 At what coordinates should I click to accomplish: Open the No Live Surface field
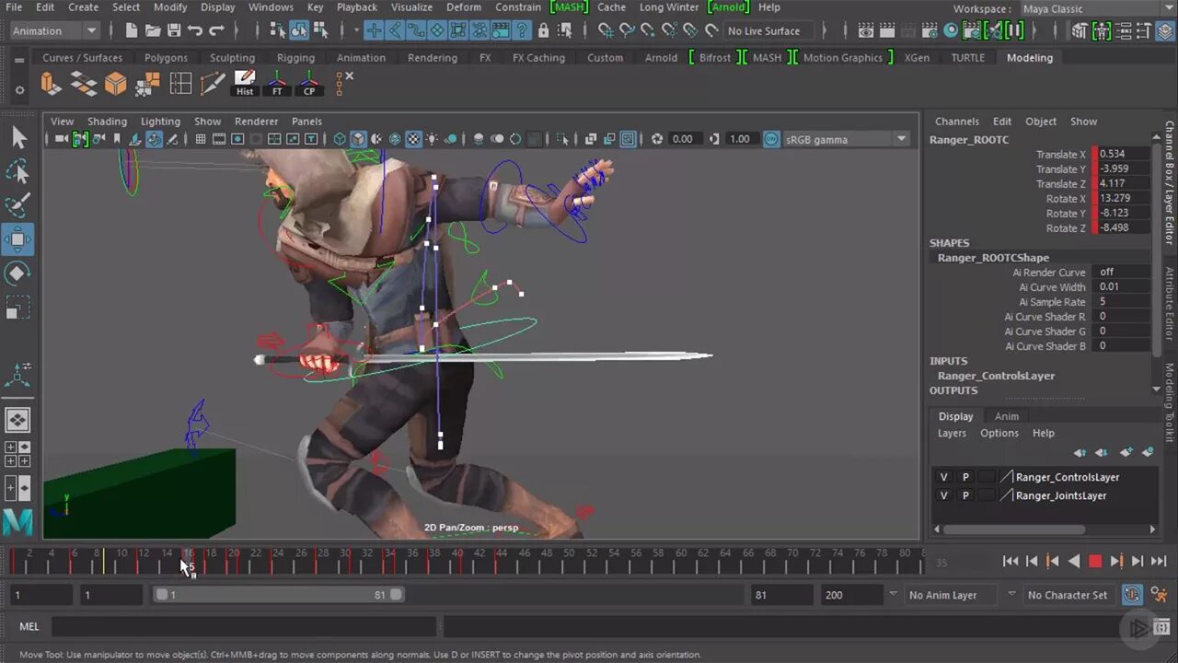(x=768, y=30)
